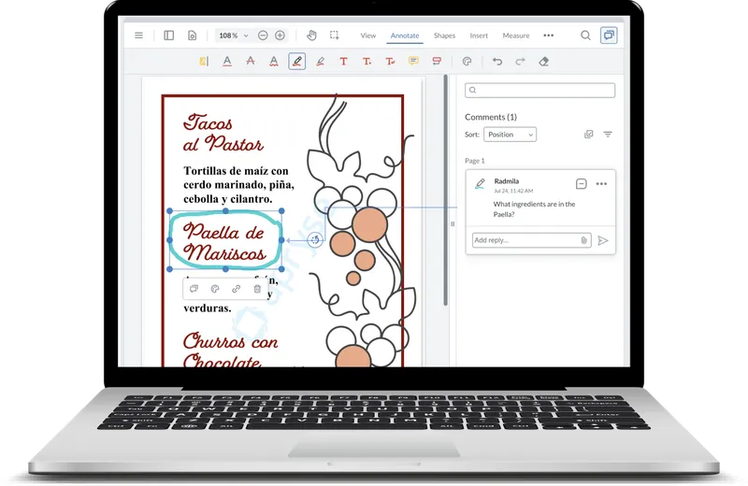Redo the last action

(521, 62)
